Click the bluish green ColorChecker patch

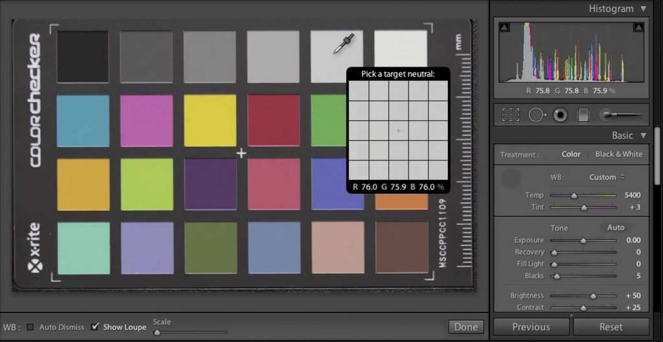pos(84,248)
